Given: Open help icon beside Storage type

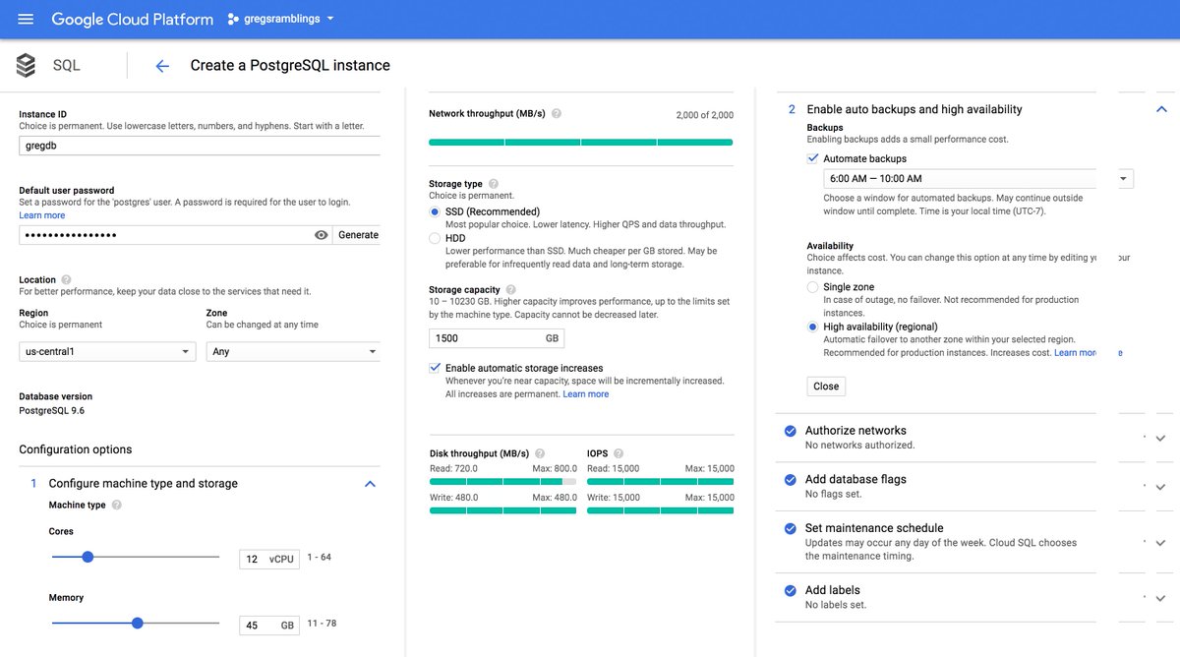Looking at the screenshot, I should pos(494,184).
